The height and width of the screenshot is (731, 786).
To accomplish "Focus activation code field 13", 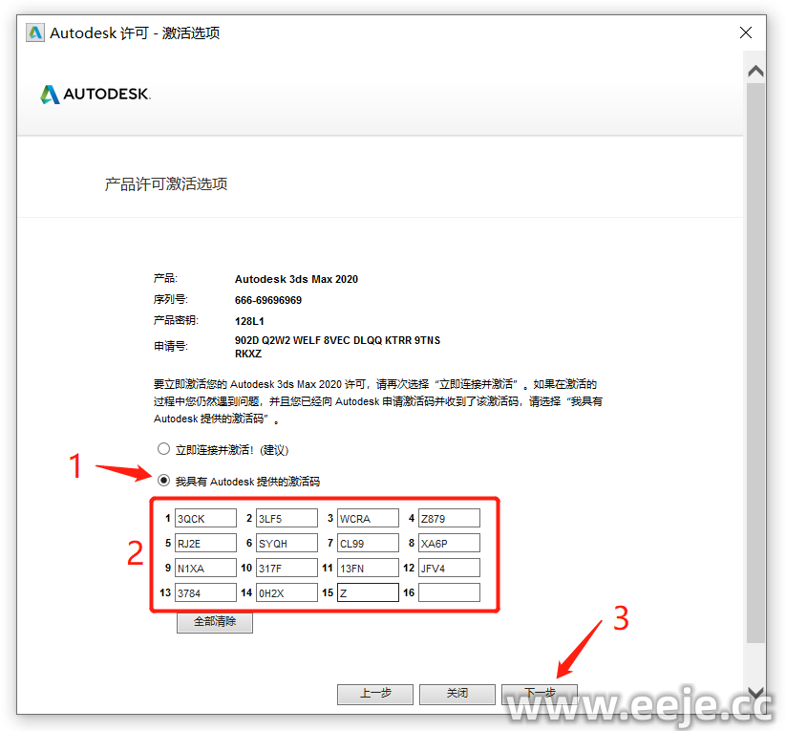I will pos(204,592).
